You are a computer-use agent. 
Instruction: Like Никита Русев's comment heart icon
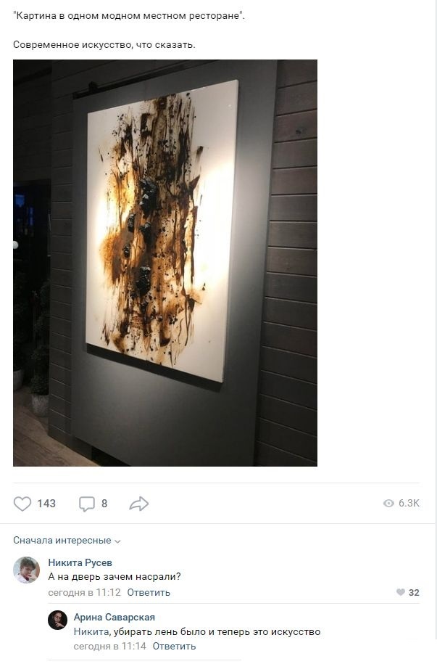pos(401,592)
